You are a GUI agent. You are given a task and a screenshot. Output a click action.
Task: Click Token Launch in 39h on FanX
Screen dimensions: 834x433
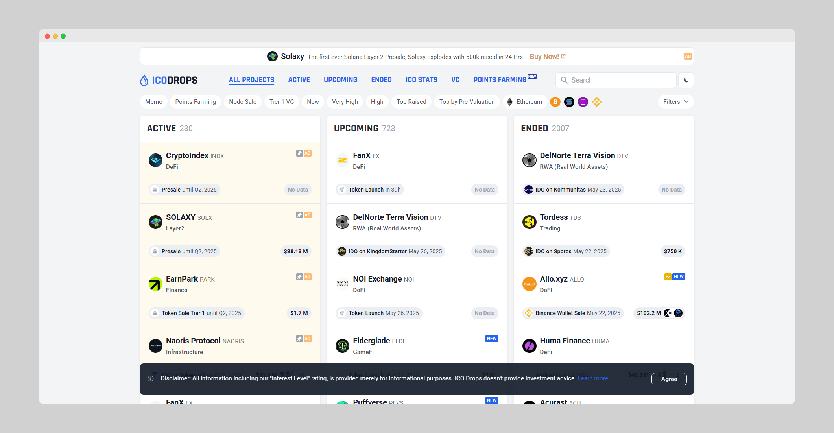370,190
